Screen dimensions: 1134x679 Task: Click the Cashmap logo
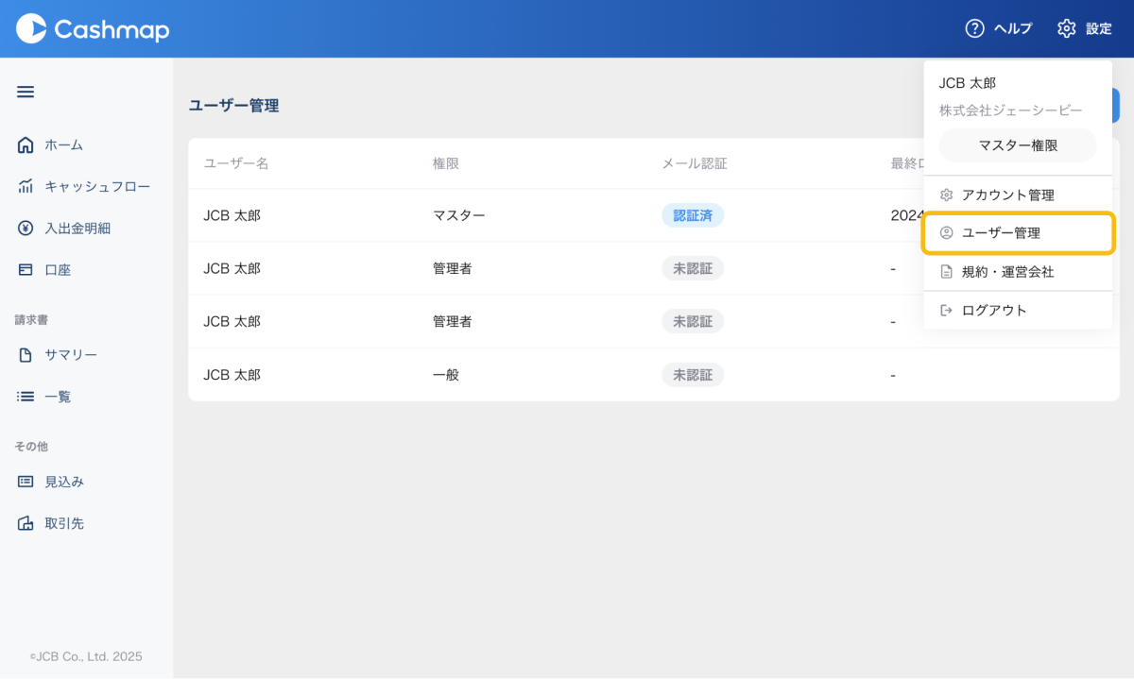pyautogui.click(x=93, y=29)
